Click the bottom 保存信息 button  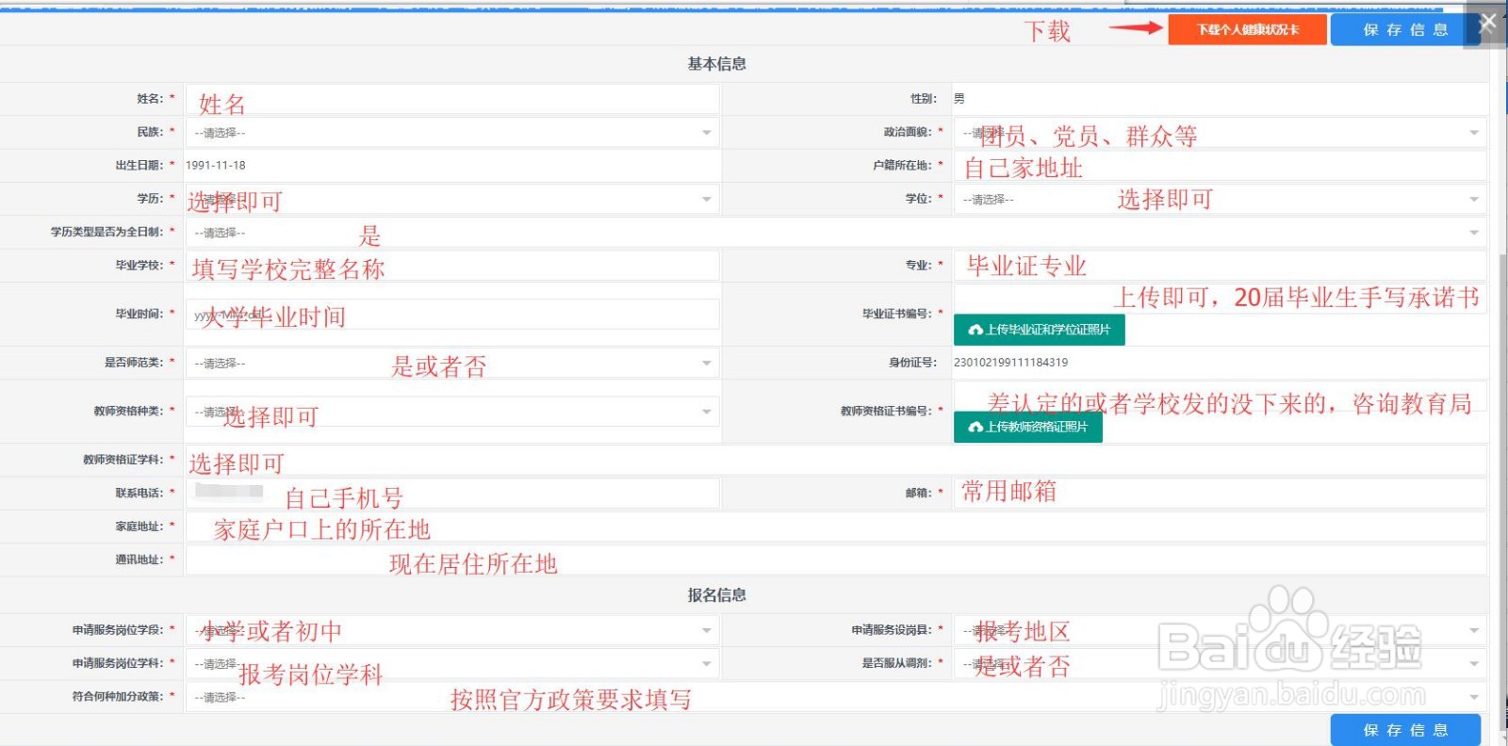pyautogui.click(x=1405, y=730)
